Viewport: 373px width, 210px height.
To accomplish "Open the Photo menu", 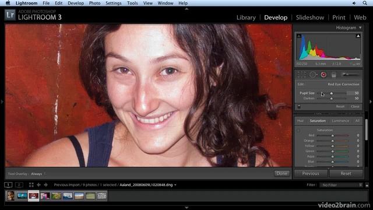I will [94, 3].
